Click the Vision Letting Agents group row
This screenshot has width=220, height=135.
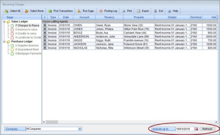[130, 21]
